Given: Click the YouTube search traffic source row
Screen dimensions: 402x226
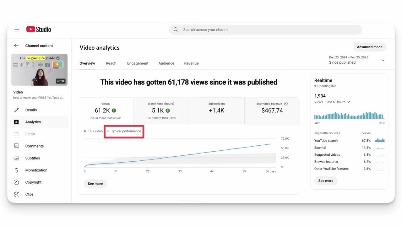Looking at the screenshot, I should tap(349, 141).
